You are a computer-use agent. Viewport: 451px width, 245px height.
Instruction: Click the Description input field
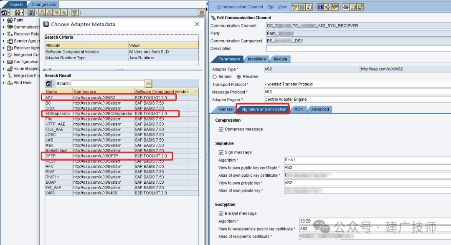(358, 48)
